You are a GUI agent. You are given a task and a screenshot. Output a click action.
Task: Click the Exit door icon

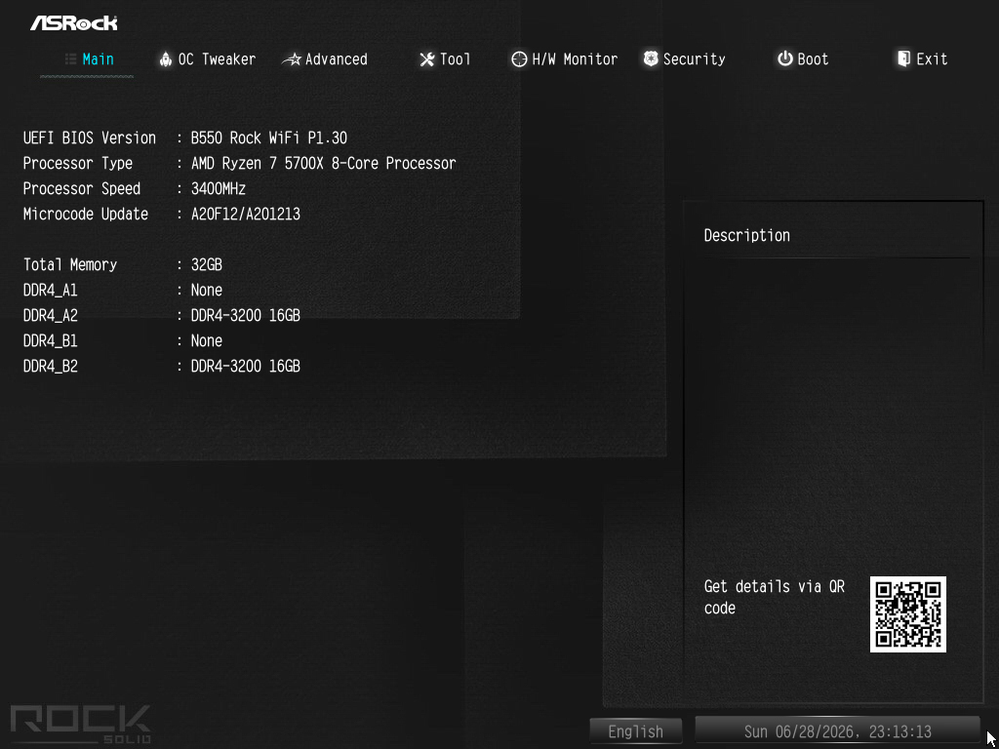[903, 59]
